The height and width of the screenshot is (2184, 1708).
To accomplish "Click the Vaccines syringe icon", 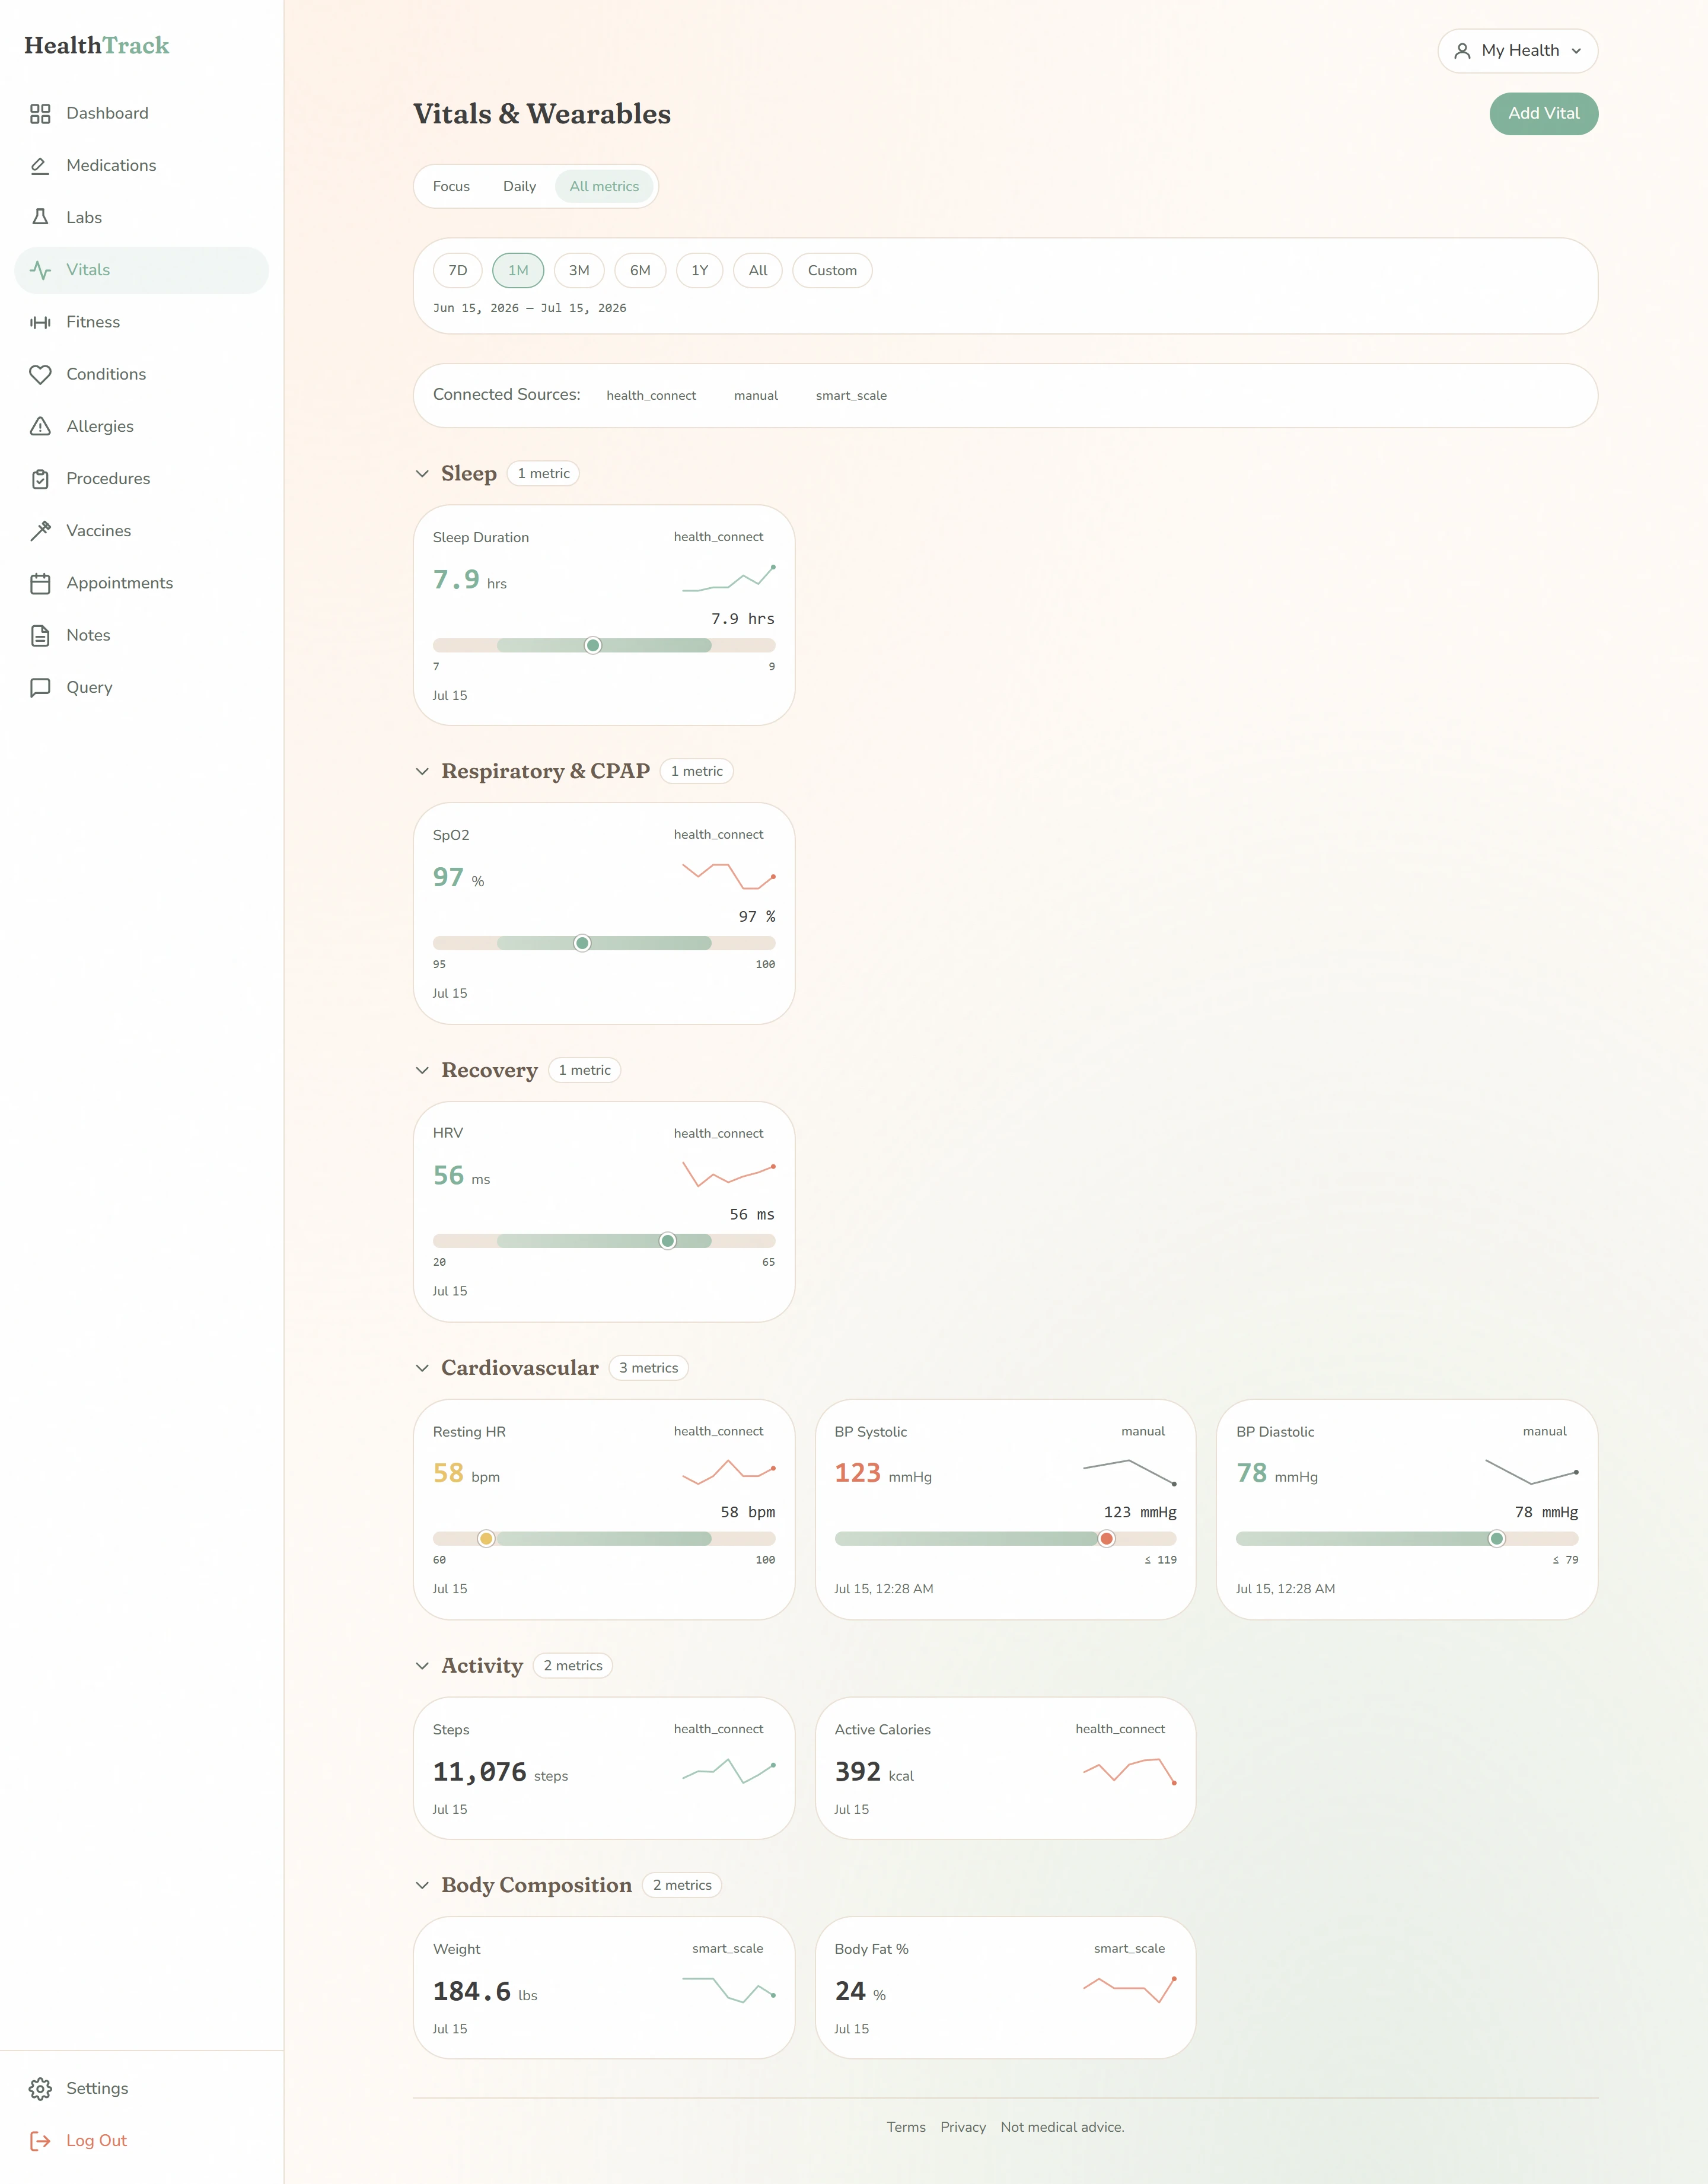I will (x=40, y=531).
